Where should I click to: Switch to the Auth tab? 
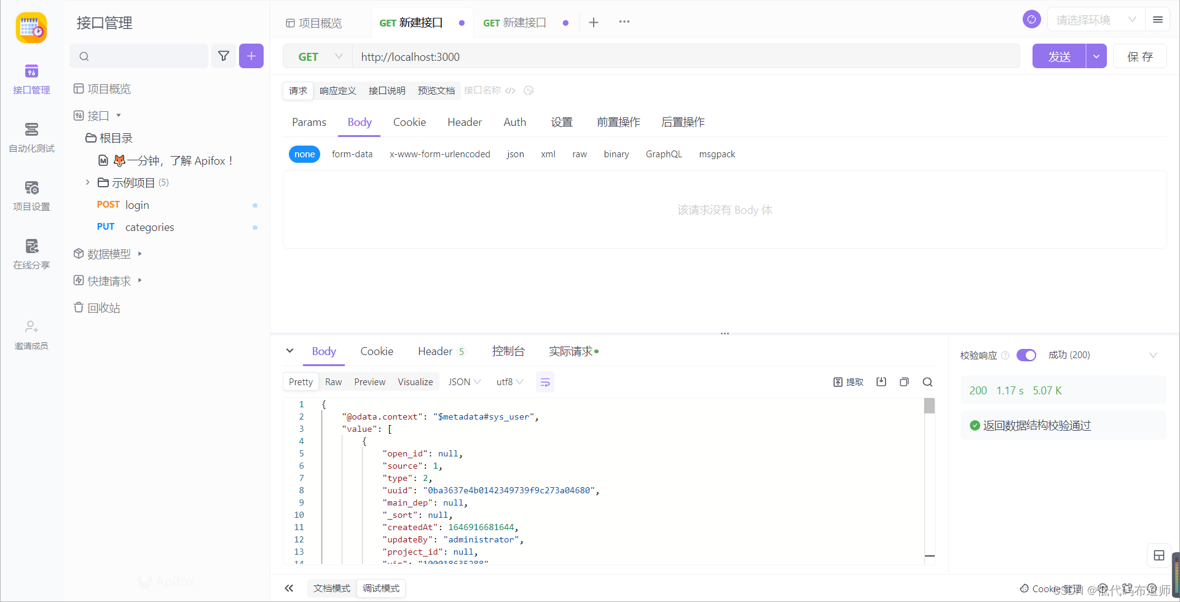[515, 122]
